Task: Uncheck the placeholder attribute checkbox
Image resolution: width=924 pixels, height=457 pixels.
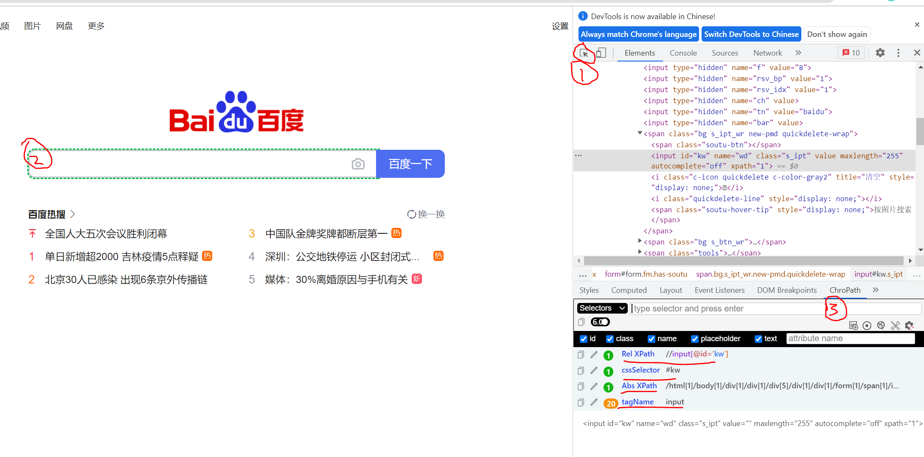Action: point(695,339)
